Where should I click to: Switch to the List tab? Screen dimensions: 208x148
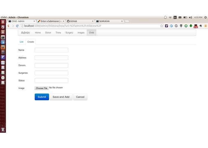coord(22,42)
